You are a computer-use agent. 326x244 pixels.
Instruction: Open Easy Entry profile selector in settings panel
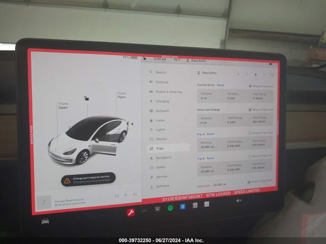[207, 73]
